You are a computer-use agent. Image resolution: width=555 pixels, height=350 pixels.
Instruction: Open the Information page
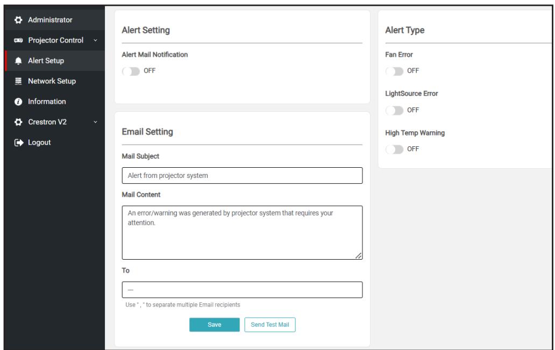(x=55, y=102)
